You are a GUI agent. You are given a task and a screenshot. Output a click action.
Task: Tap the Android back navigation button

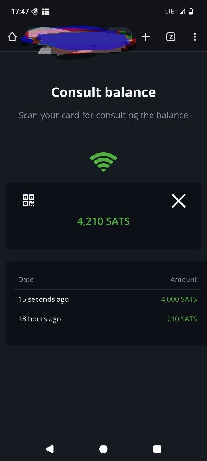[x=50, y=449]
